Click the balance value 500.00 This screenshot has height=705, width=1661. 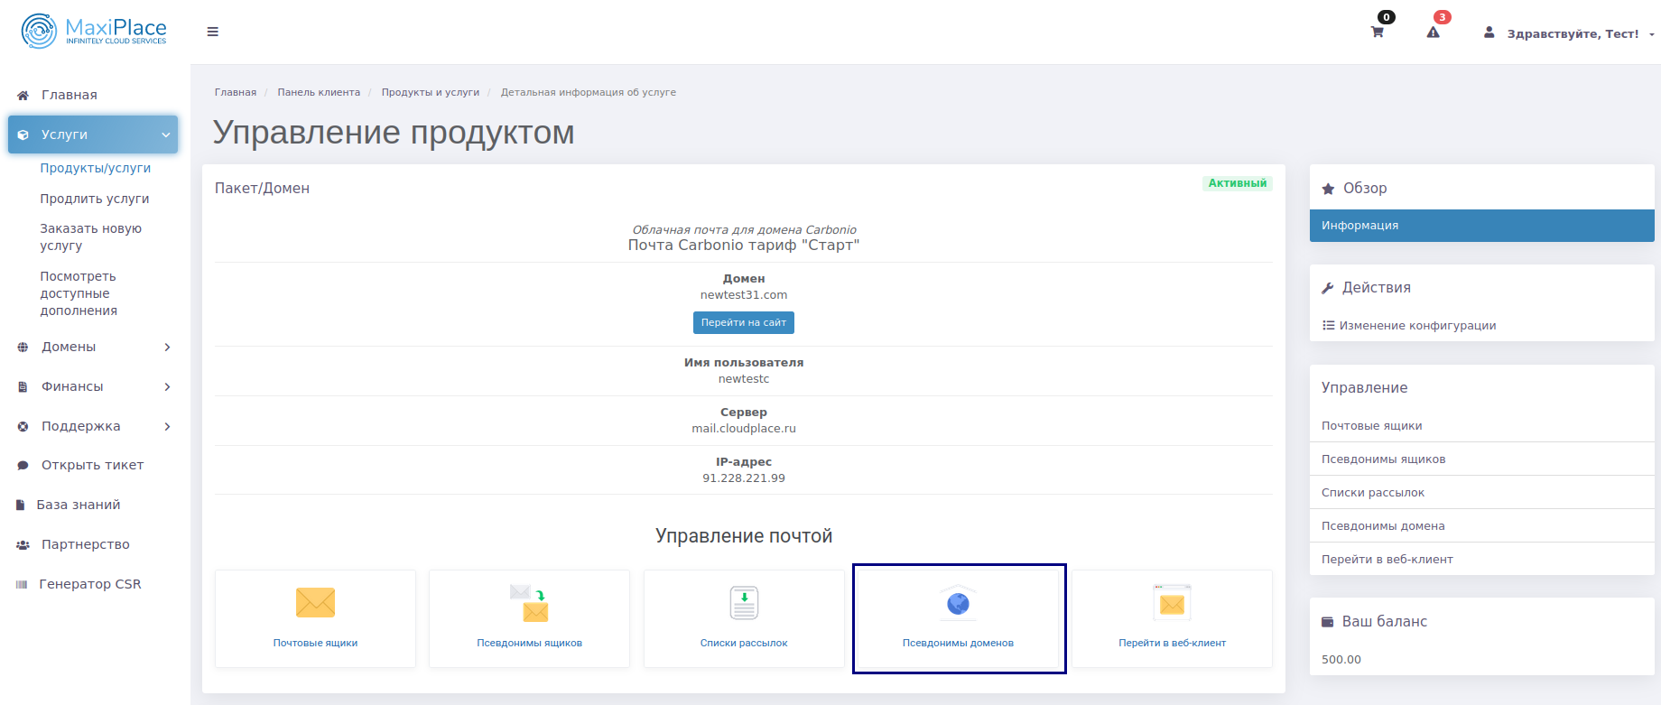point(1341,660)
